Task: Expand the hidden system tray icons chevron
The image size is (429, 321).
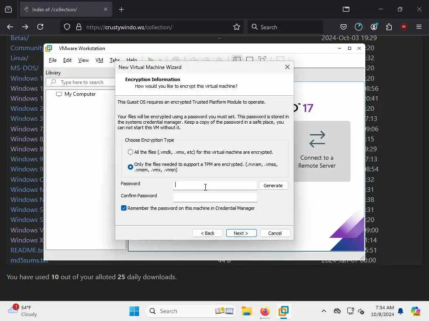Action: pos(324,311)
